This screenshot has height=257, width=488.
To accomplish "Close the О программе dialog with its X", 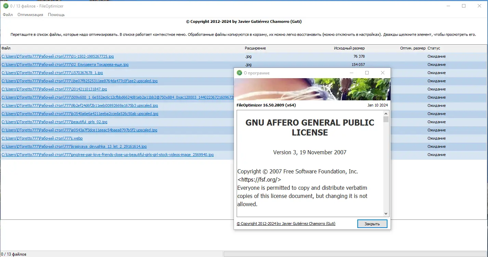I will [x=383, y=73].
